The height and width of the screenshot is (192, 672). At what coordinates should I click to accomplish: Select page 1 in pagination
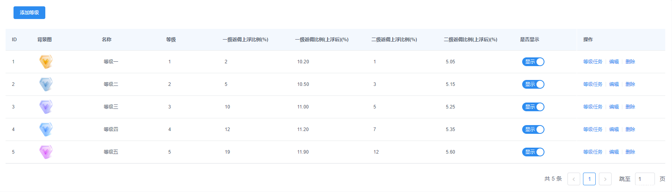(x=589, y=179)
